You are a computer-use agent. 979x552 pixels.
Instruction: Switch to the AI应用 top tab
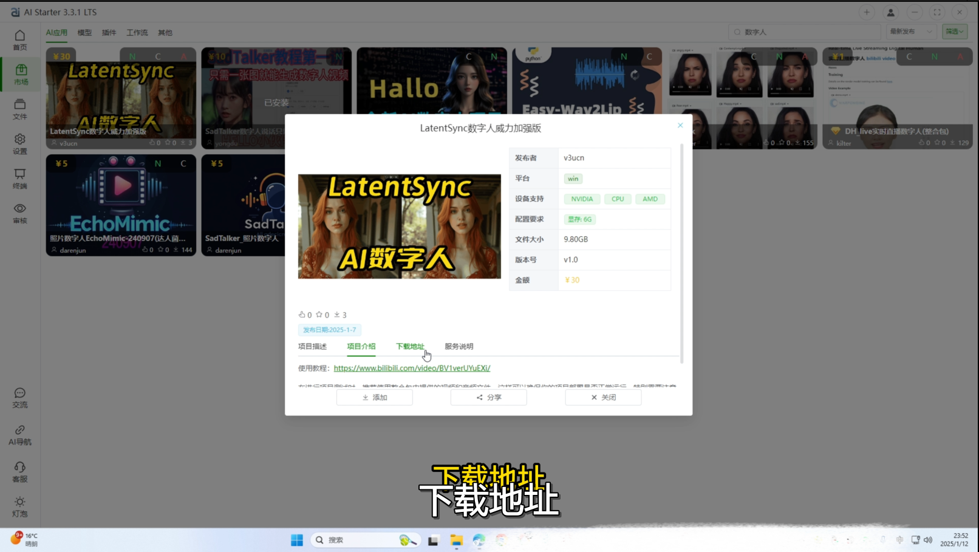[56, 33]
